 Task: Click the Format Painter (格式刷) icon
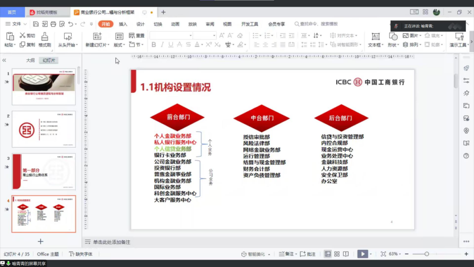pos(45,36)
